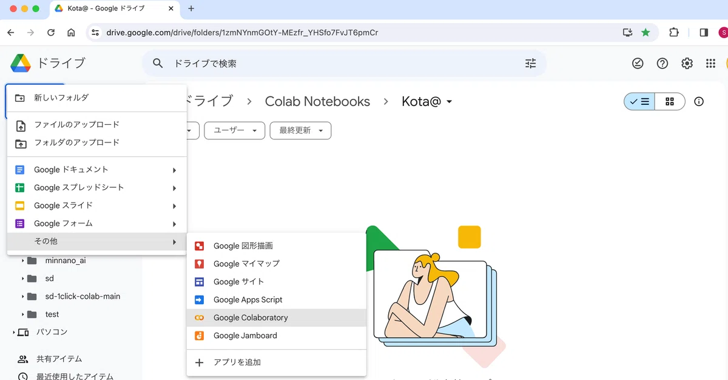Screen dimensions: 728x380
Task: Reload the current browser page
Action: point(51,32)
